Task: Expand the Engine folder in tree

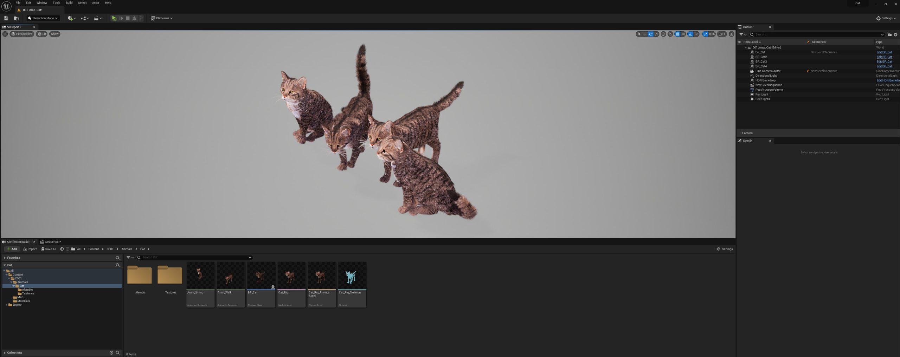Action: click(x=7, y=305)
